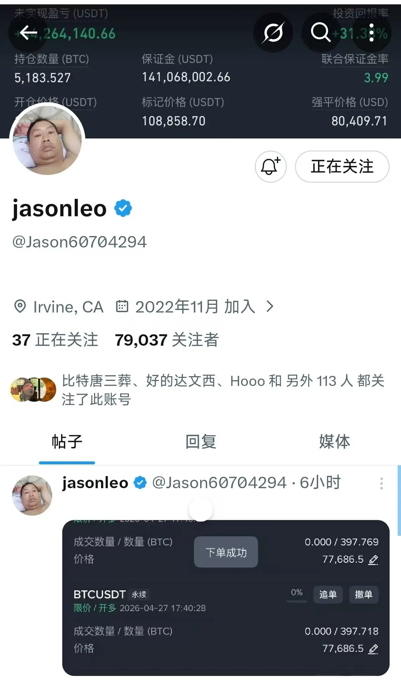Open the large profile avatar photo
401x685 pixels.
[x=47, y=140]
